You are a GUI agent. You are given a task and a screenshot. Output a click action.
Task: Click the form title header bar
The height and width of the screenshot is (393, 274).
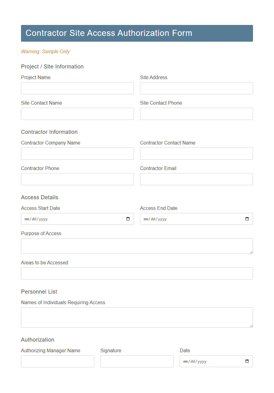click(x=137, y=33)
